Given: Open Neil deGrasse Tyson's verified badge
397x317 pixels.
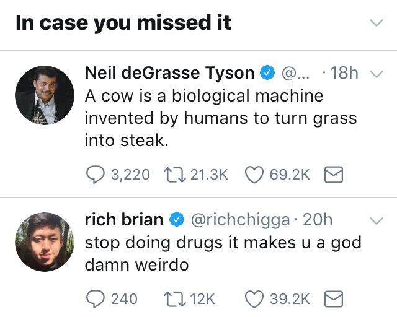Looking at the screenshot, I should (267, 73).
